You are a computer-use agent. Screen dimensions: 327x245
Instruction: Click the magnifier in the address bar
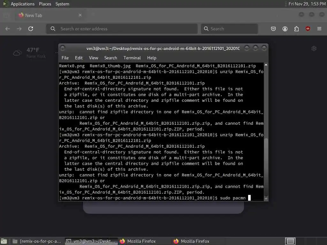tap(53, 29)
